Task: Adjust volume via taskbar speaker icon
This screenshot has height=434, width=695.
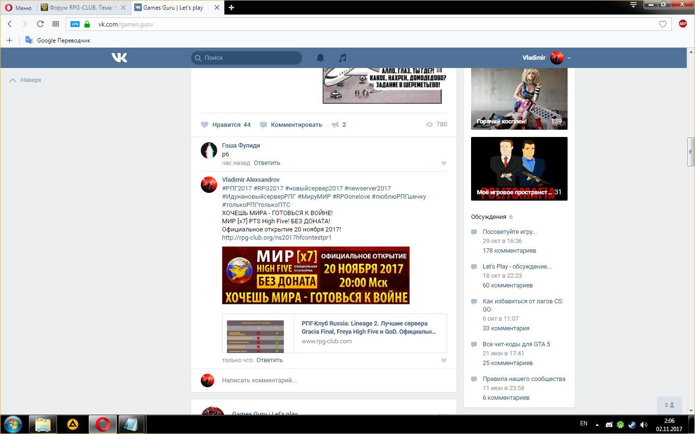Action: (x=643, y=425)
